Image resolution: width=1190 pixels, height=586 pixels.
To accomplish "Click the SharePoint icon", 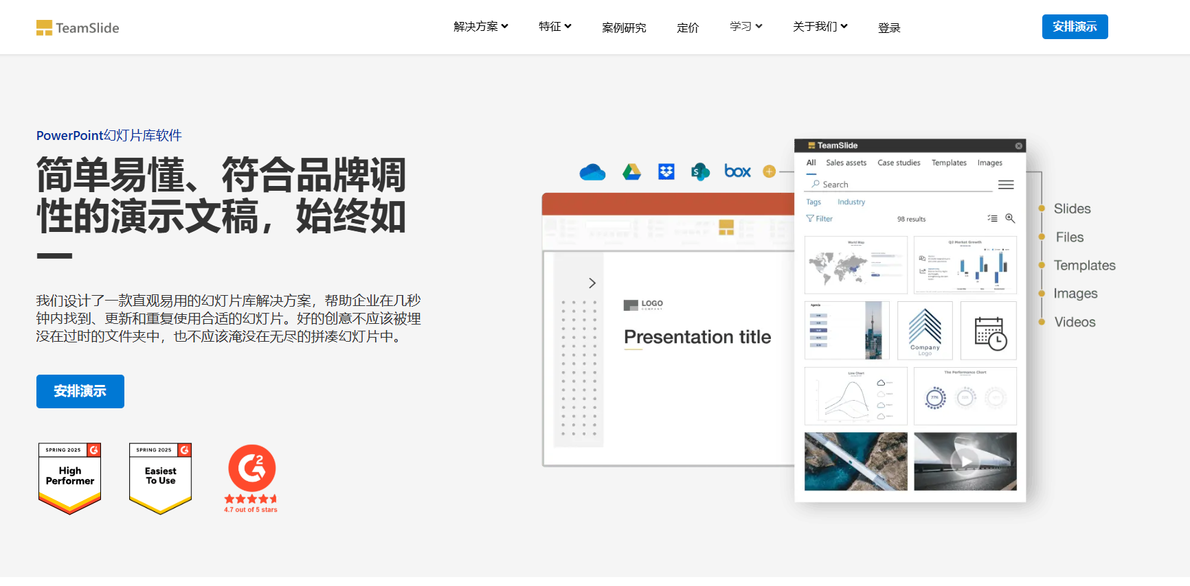I will pos(700,172).
